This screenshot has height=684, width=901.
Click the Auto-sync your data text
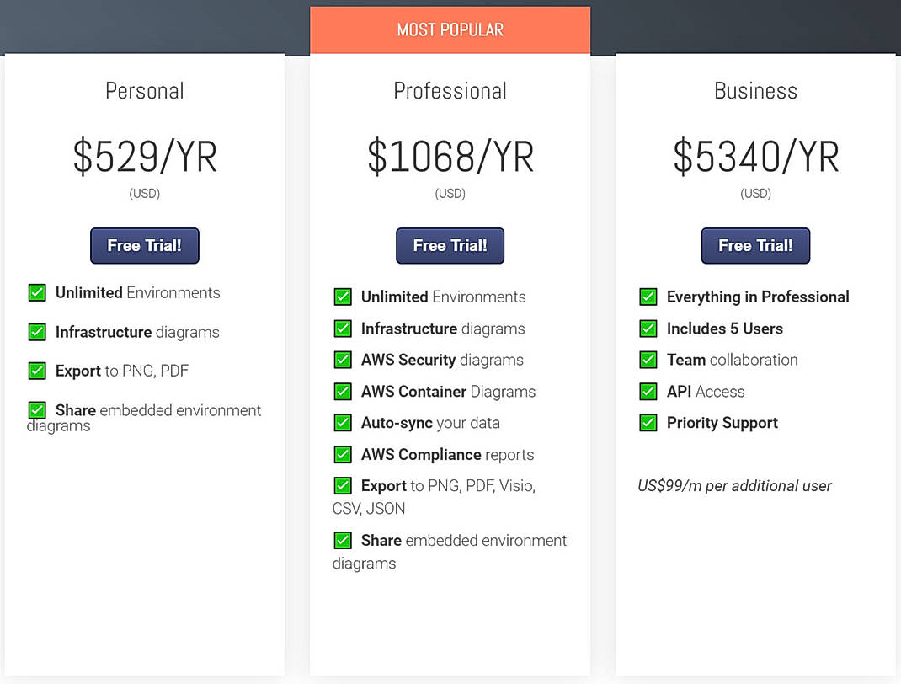pyautogui.click(x=430, y=423)
